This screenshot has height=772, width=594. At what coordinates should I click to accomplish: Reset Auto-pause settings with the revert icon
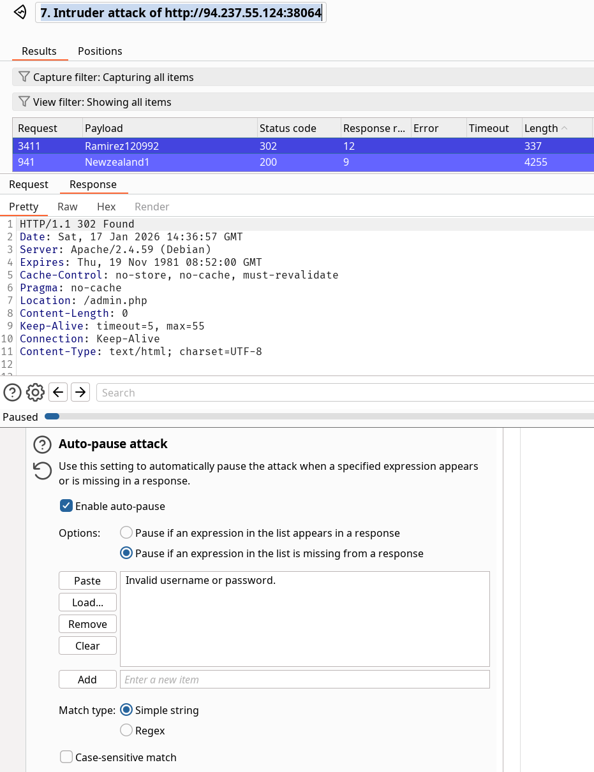point(42,471)
